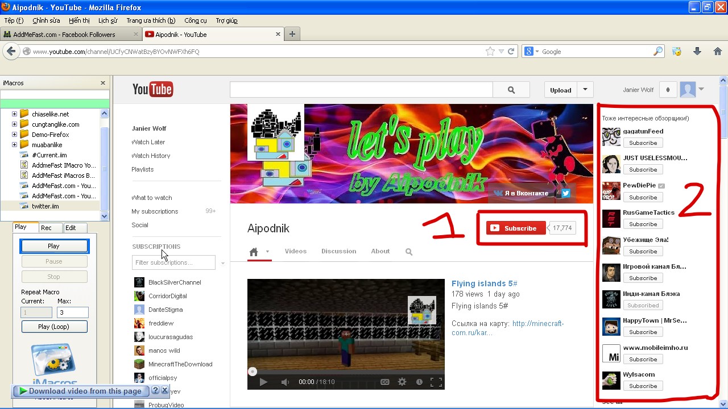This screenshot has height=409, width=728.
Task: Click the video progress scrubber
Action: pos(253,372)
